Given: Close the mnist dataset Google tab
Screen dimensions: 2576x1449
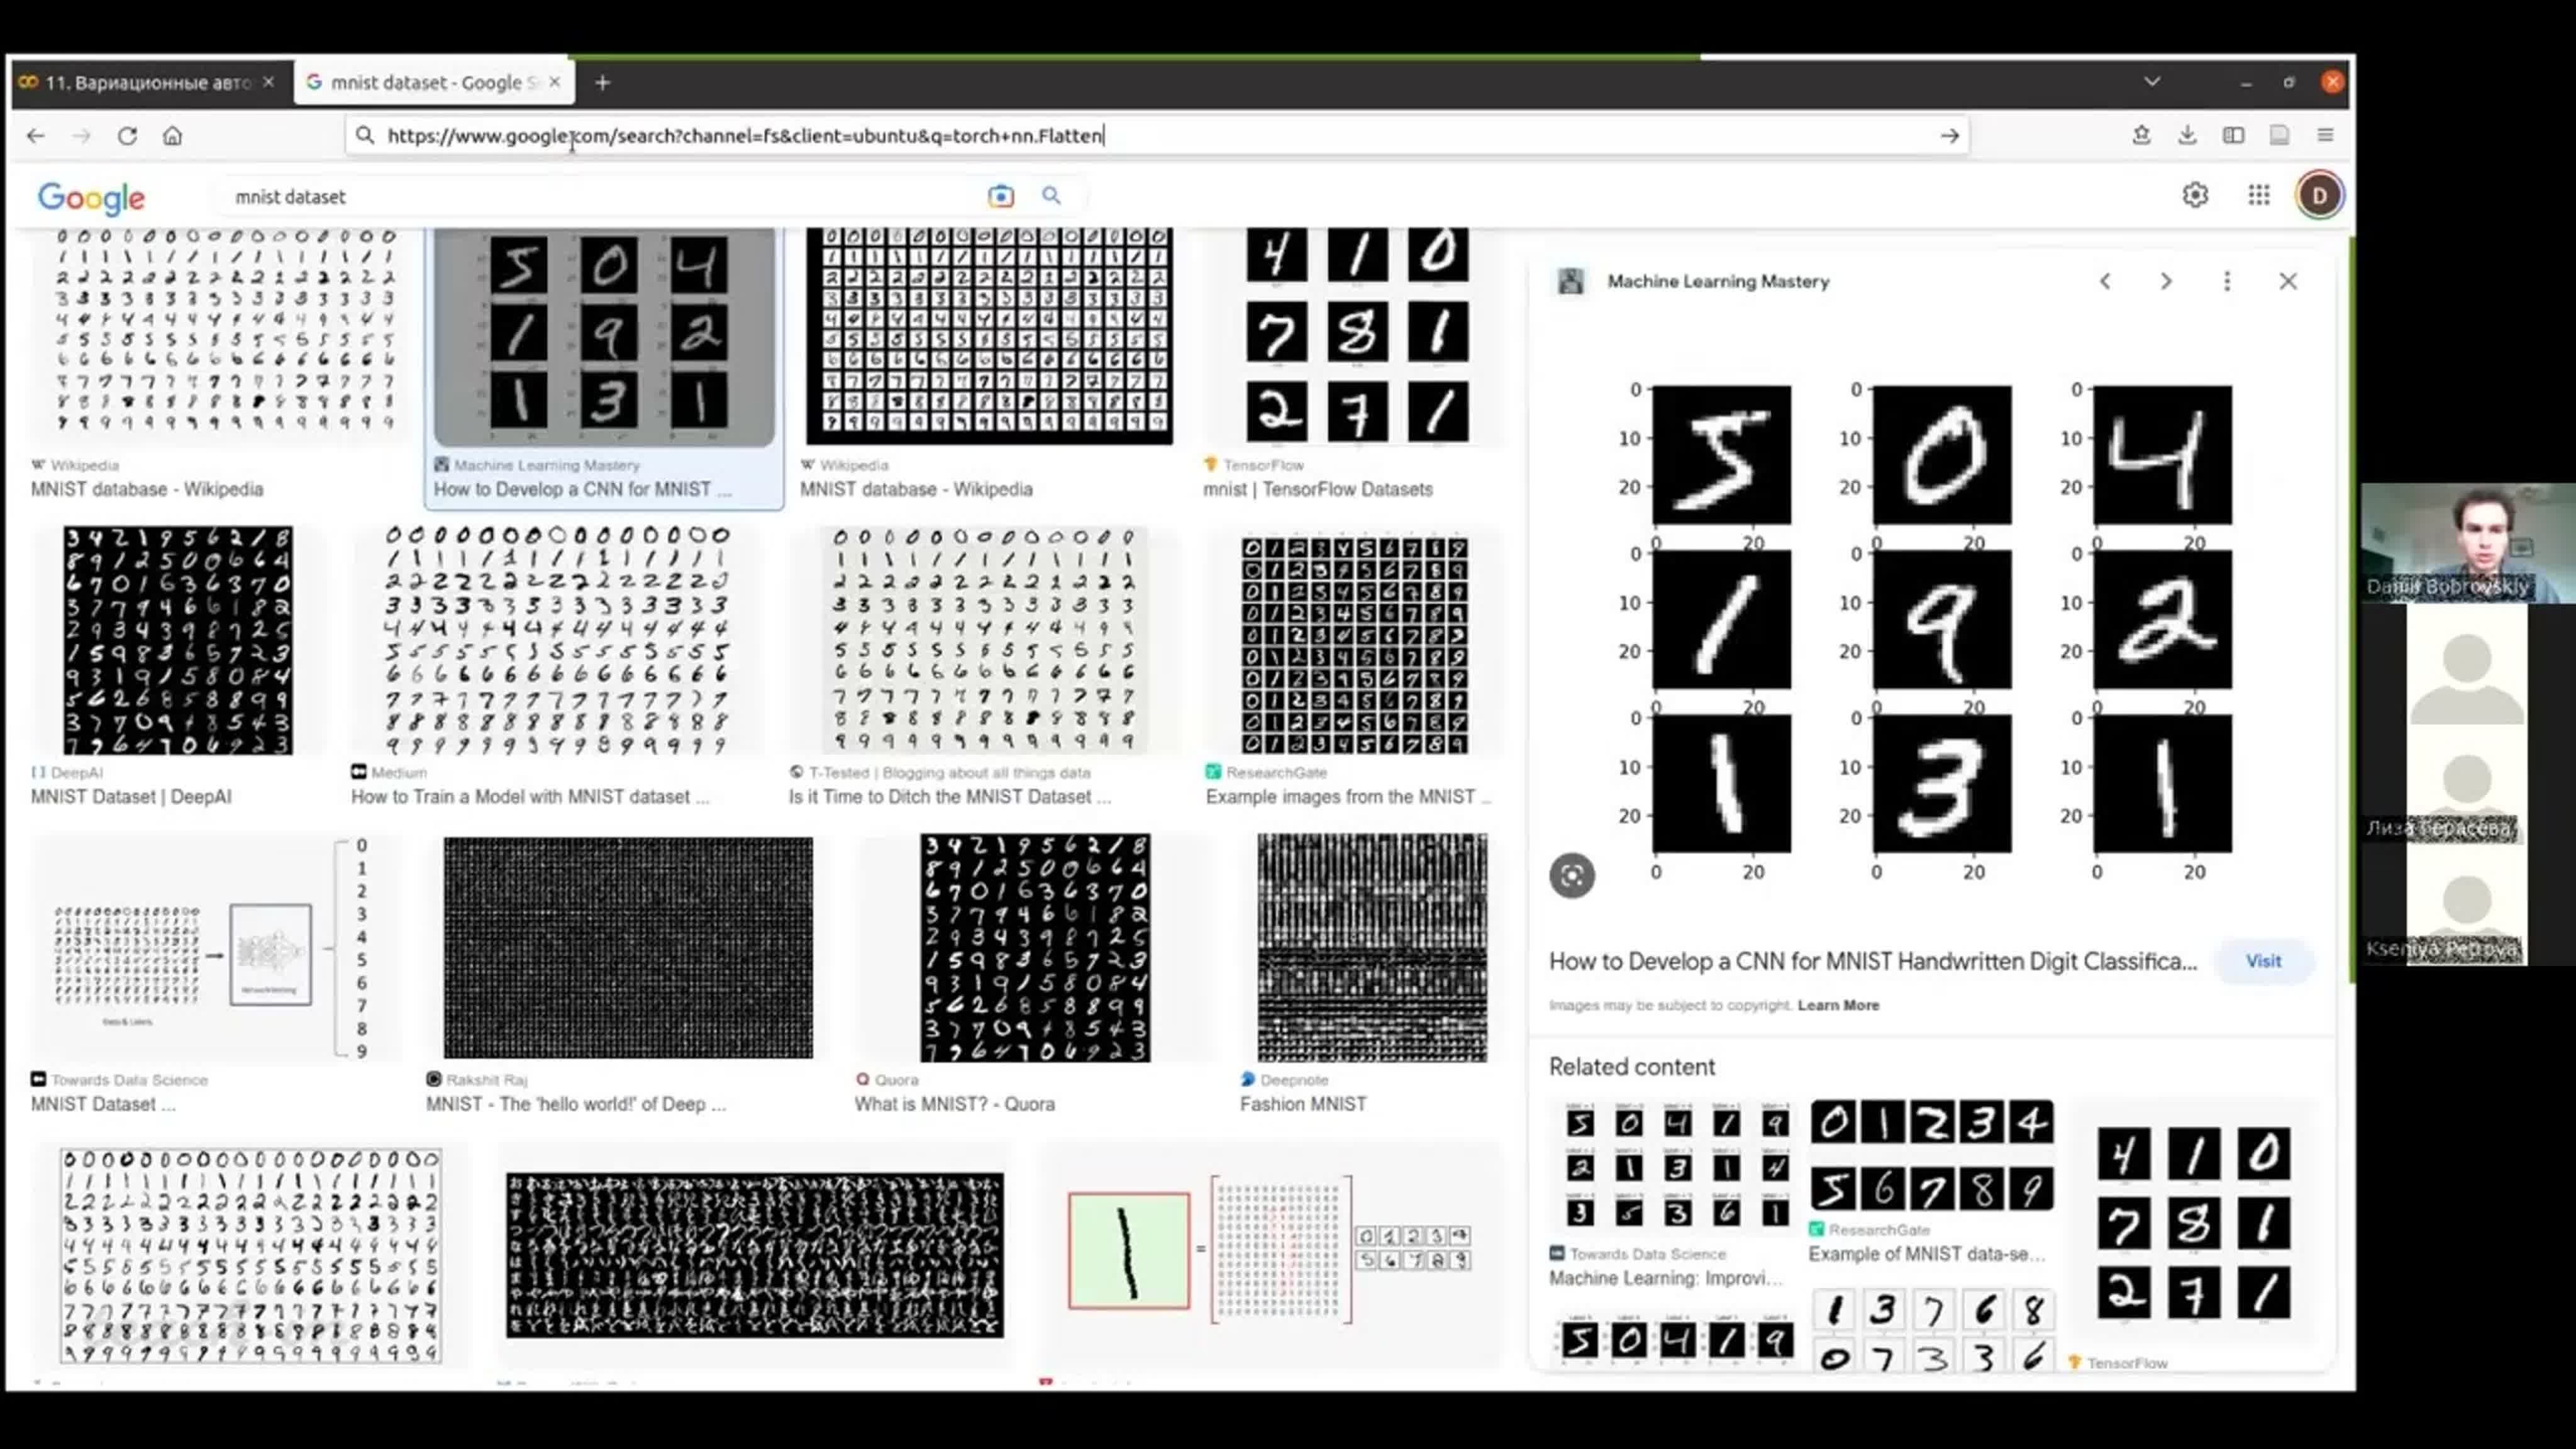Looking at the screenshot, I should pyautogui.click(x=555, y=82).
